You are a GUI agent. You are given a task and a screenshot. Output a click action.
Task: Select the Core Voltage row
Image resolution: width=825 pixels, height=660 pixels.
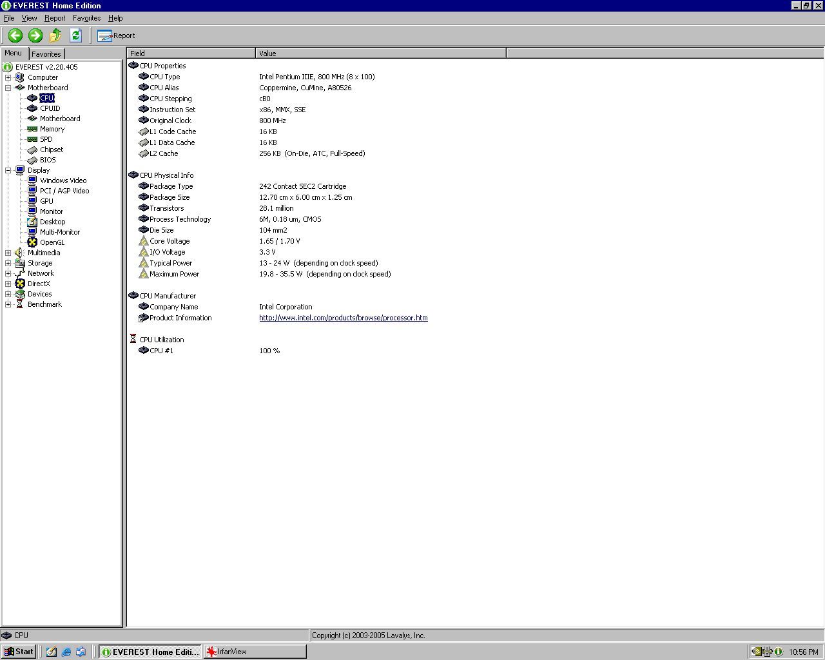coord(475,241)
